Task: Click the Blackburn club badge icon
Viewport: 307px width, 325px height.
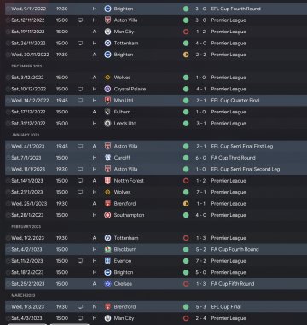Action: click(x=107, y=250)
